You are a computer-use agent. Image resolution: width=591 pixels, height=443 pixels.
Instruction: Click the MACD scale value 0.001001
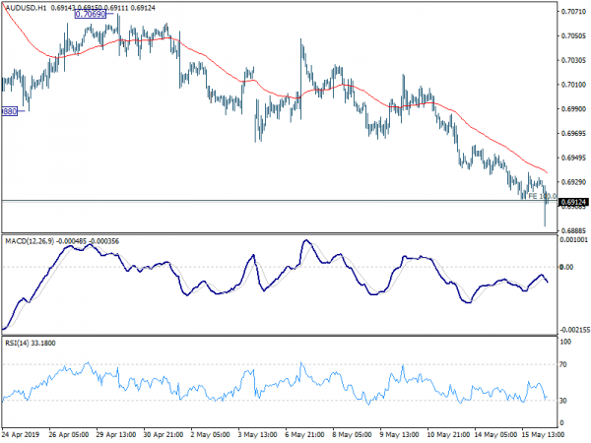pos(573,240)
